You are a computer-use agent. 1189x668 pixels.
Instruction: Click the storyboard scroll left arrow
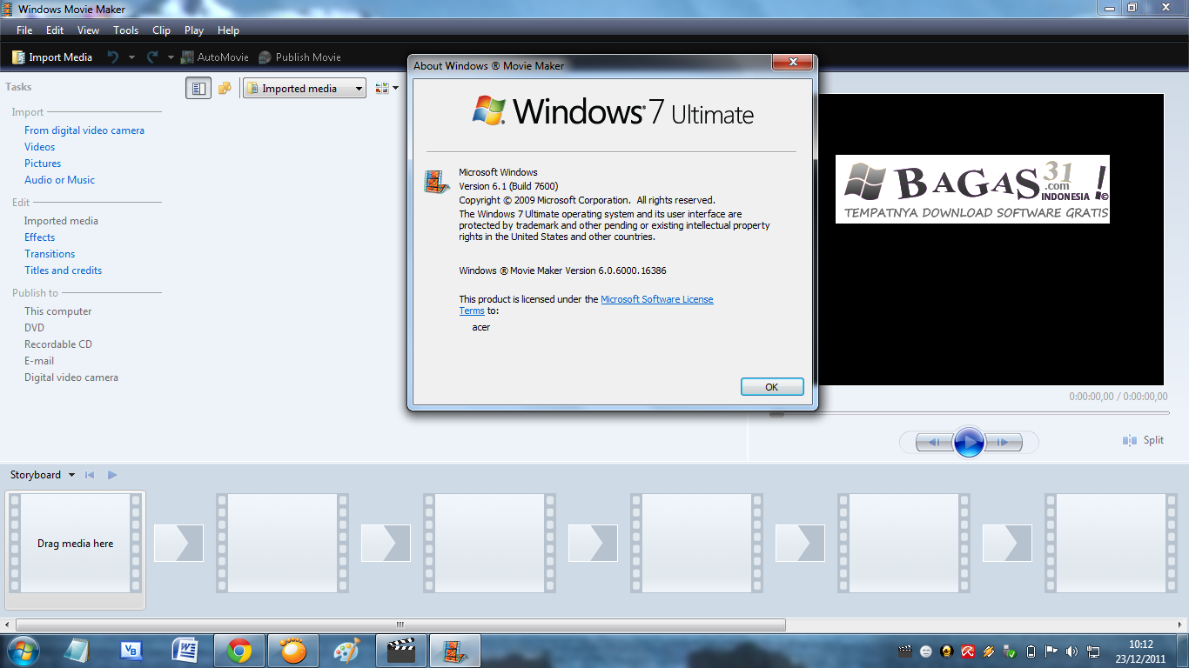7,625
